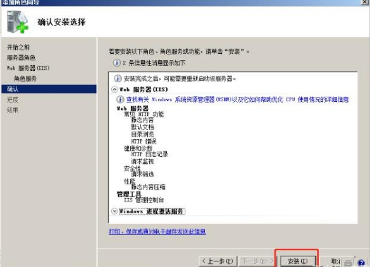Image resolution: width=370 pixels, height=267 pixels.
Task: Select 角色服务 step in sidebar
Action: (25, 78)
